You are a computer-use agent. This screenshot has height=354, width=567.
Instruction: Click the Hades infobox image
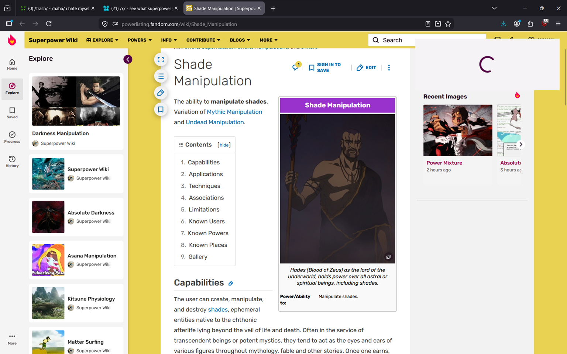pos(337,188)
